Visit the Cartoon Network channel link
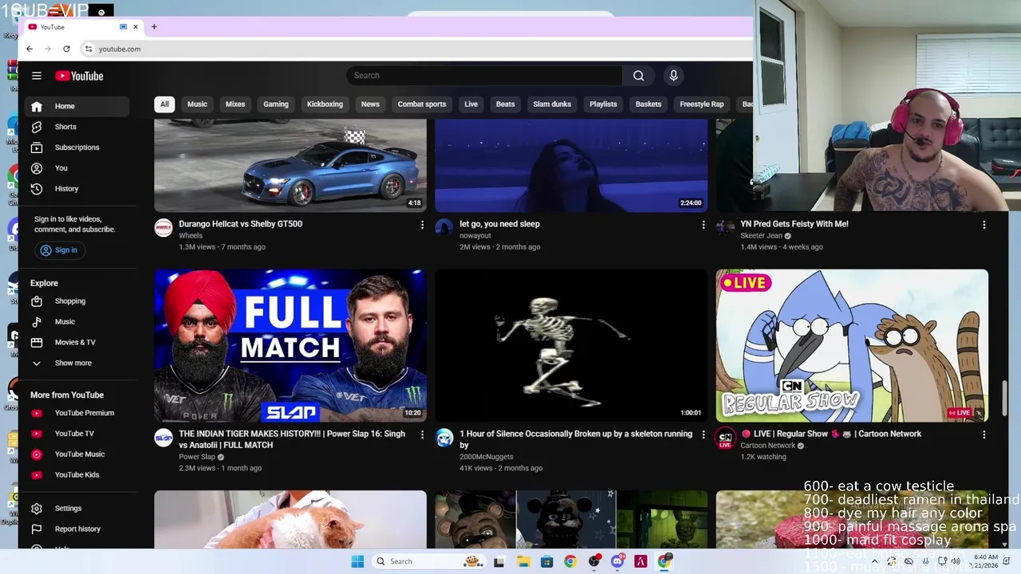Image resolution: width=1021 pixels, height=574 pixels. click(x=767, y=446)
